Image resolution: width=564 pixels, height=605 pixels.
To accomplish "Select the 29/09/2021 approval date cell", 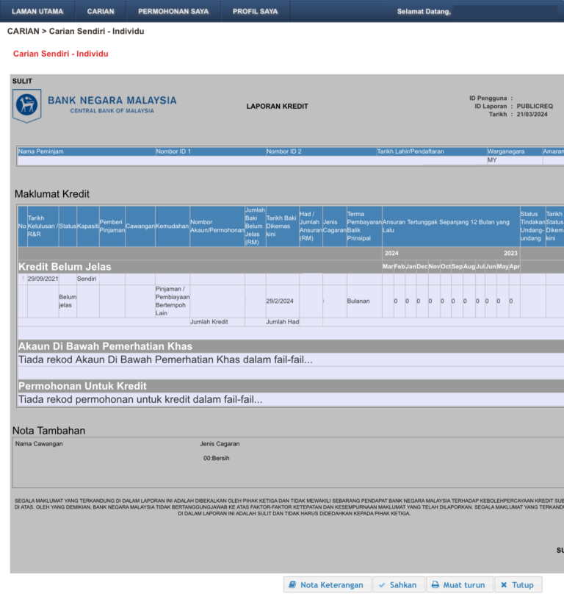I will click(43, 279).
